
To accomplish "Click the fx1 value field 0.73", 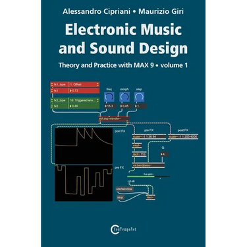I will click(x=84, y=90).
